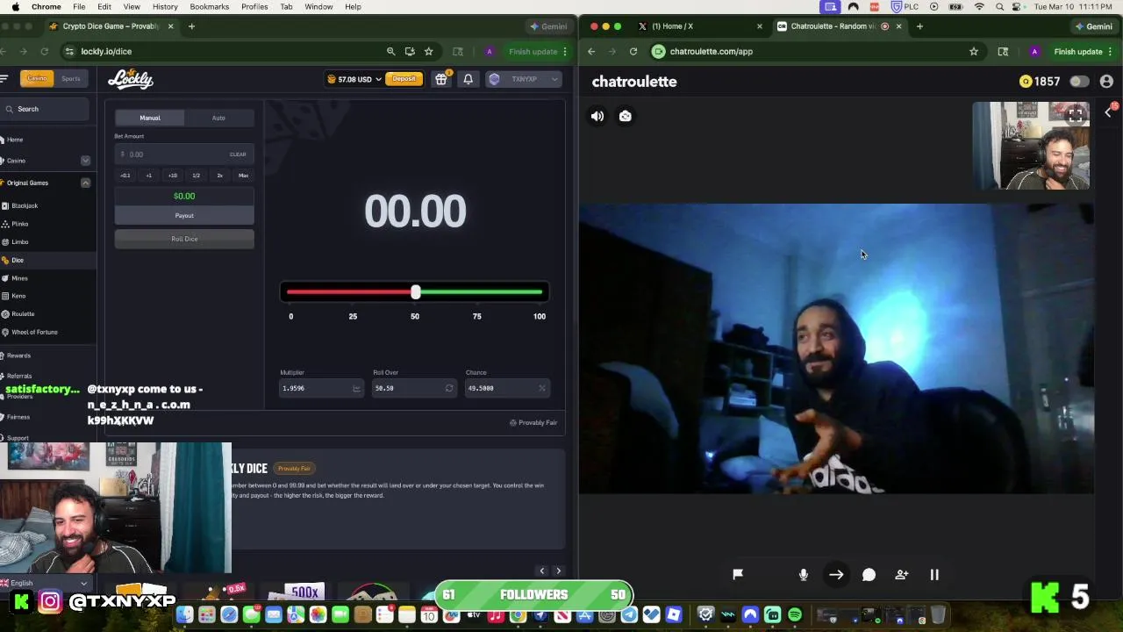Screen dimensions: 1123x632
Task: Collapse the Original Games section
Action: coord(85,183)
